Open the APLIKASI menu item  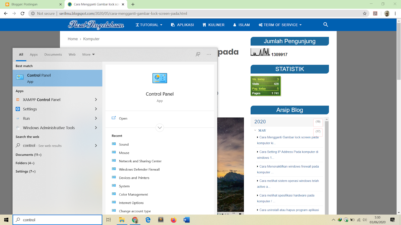(182, 25)
